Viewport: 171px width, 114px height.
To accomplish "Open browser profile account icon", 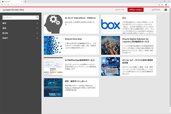I will tap(166, 5).
